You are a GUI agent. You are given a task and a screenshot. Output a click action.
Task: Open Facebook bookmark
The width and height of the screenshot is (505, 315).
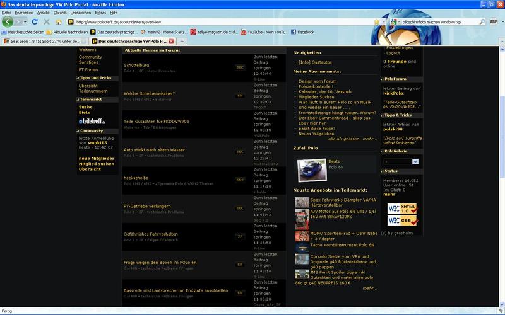point(302,32)
